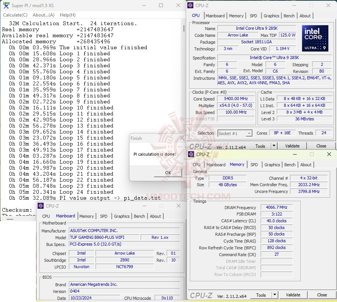Open About menu in Super PI
This screenshot has height=302, width=337.
[x=43, y=15]
